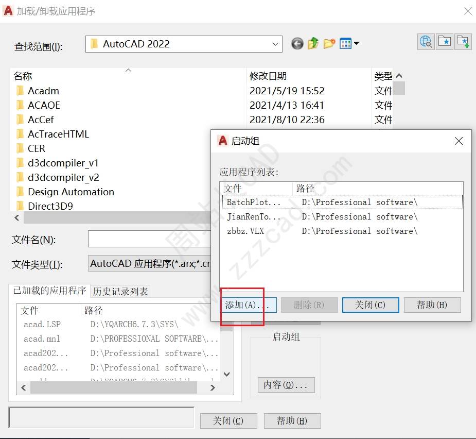Image resolution: width=476 pixels, height=439 pixels.
Task: Switch to the 已加载的应用程序 tab
Action: pyautogui.click(x=49, y=291)
